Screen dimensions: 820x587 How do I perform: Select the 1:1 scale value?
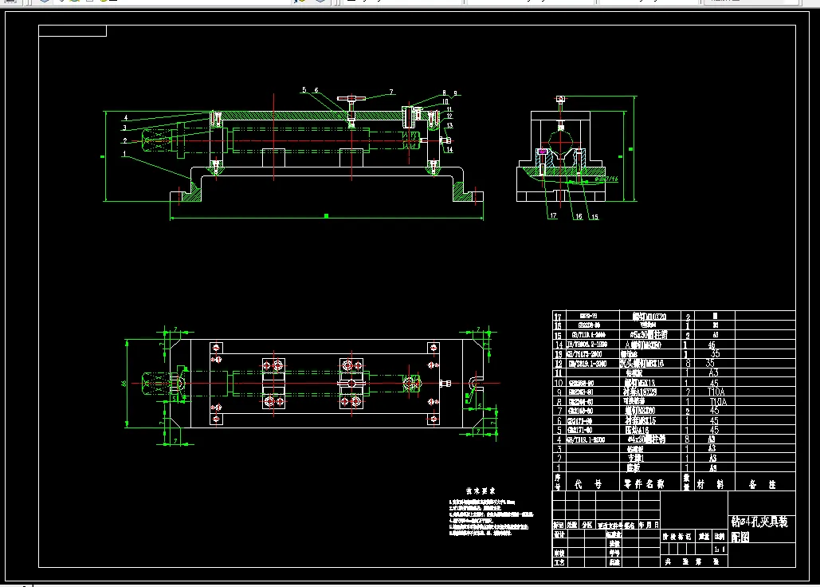click(x=720, y=549)
